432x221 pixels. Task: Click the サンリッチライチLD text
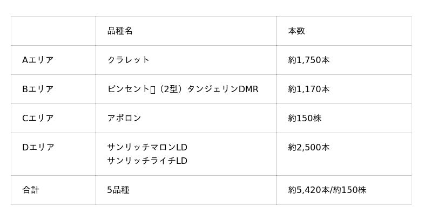click(x=147, y=161)
